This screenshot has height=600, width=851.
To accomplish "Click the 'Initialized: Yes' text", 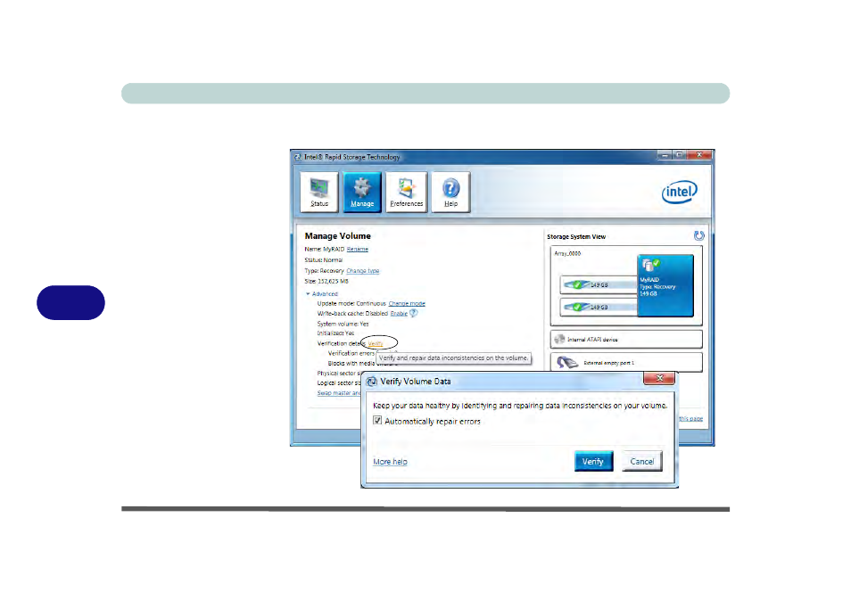I will pyautogui.click(x=335, y=333).
